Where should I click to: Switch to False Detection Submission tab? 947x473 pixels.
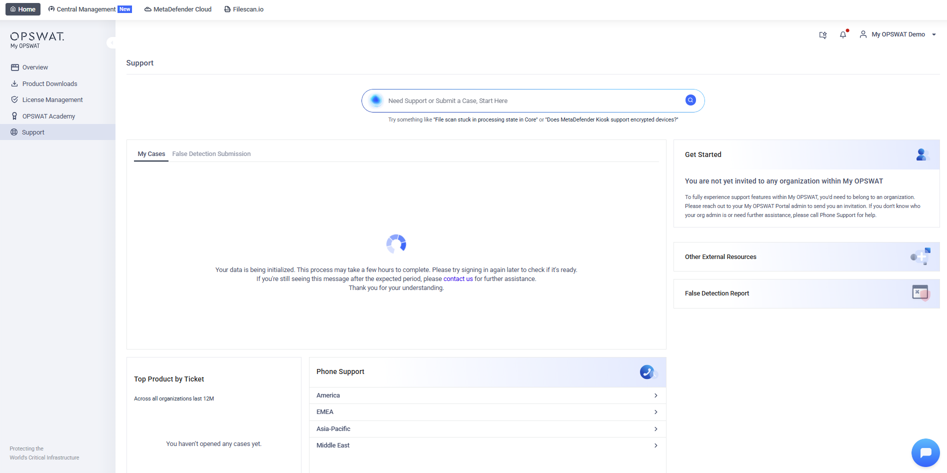[211, 154]
